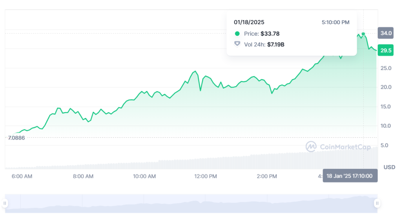The width and height of the screenshot is (401, 215).
Task: Click the 15.0 price axis label
Action: click(x=386, y=106)
